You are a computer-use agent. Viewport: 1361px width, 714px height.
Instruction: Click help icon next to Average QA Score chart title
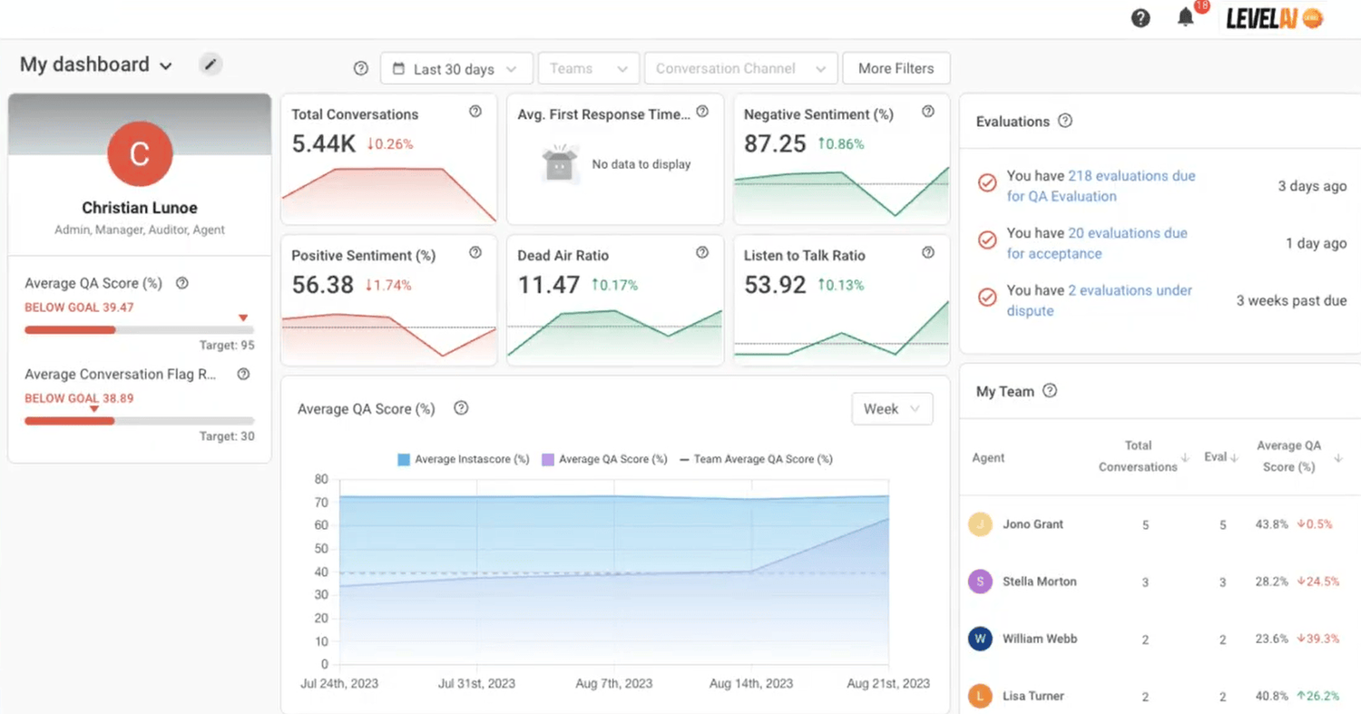pyautogui.click(x=461, y=408)
